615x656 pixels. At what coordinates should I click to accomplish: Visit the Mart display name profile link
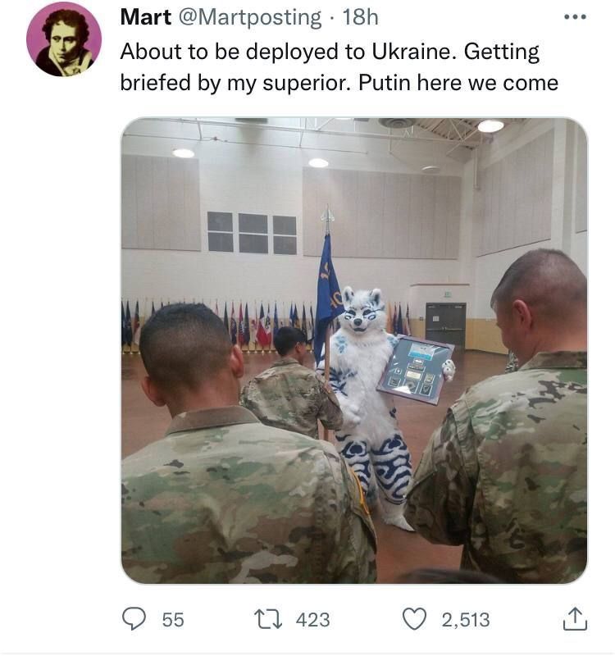click(x=146, y=17)
